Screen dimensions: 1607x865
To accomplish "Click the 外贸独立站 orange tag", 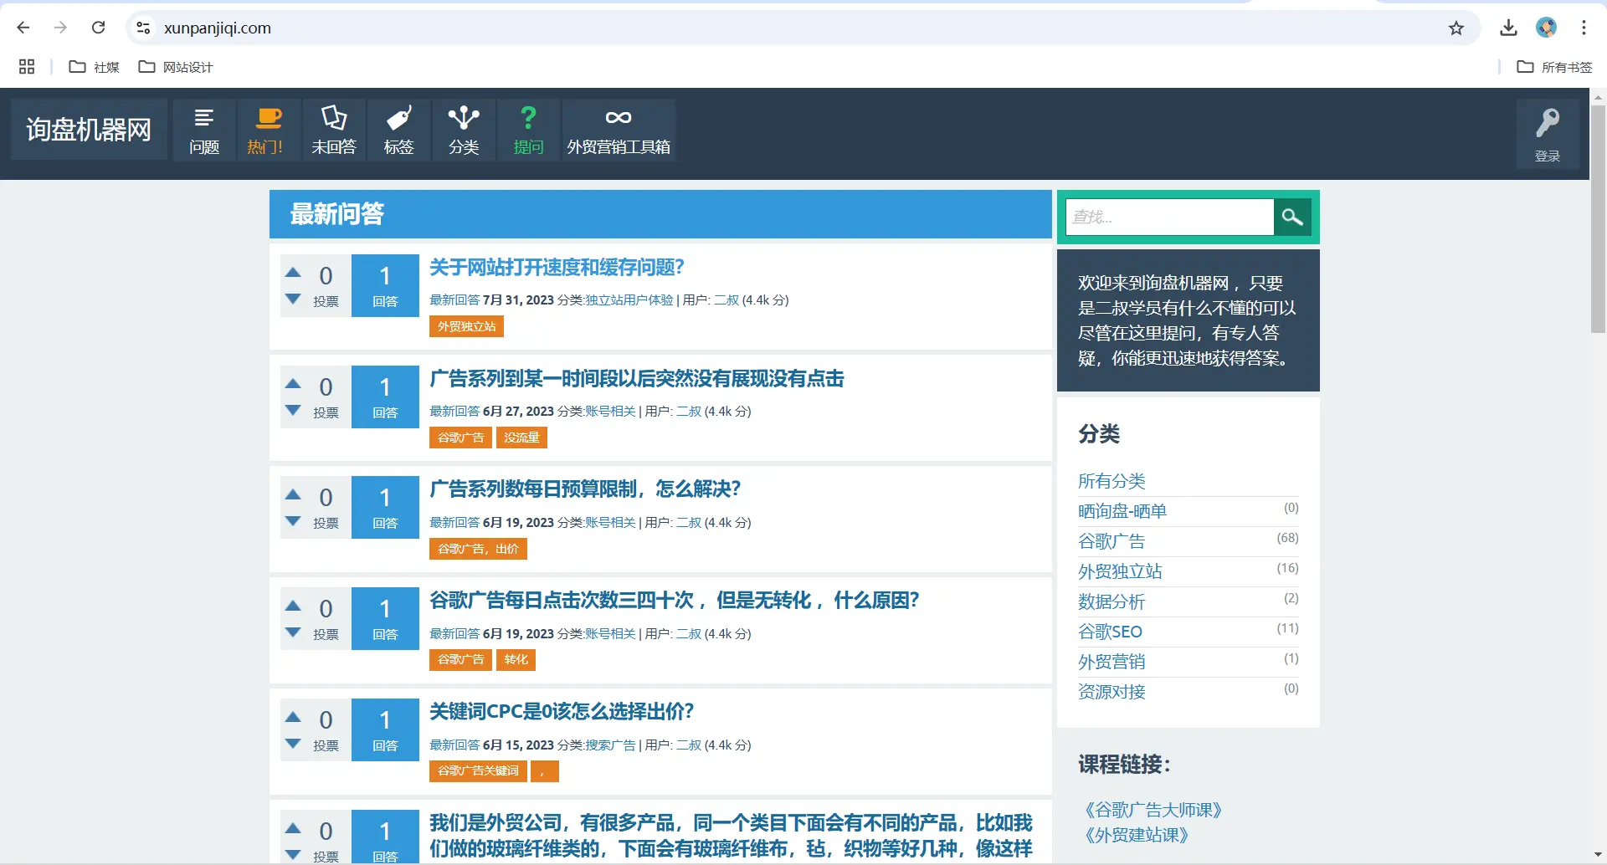I will [466, 326].
